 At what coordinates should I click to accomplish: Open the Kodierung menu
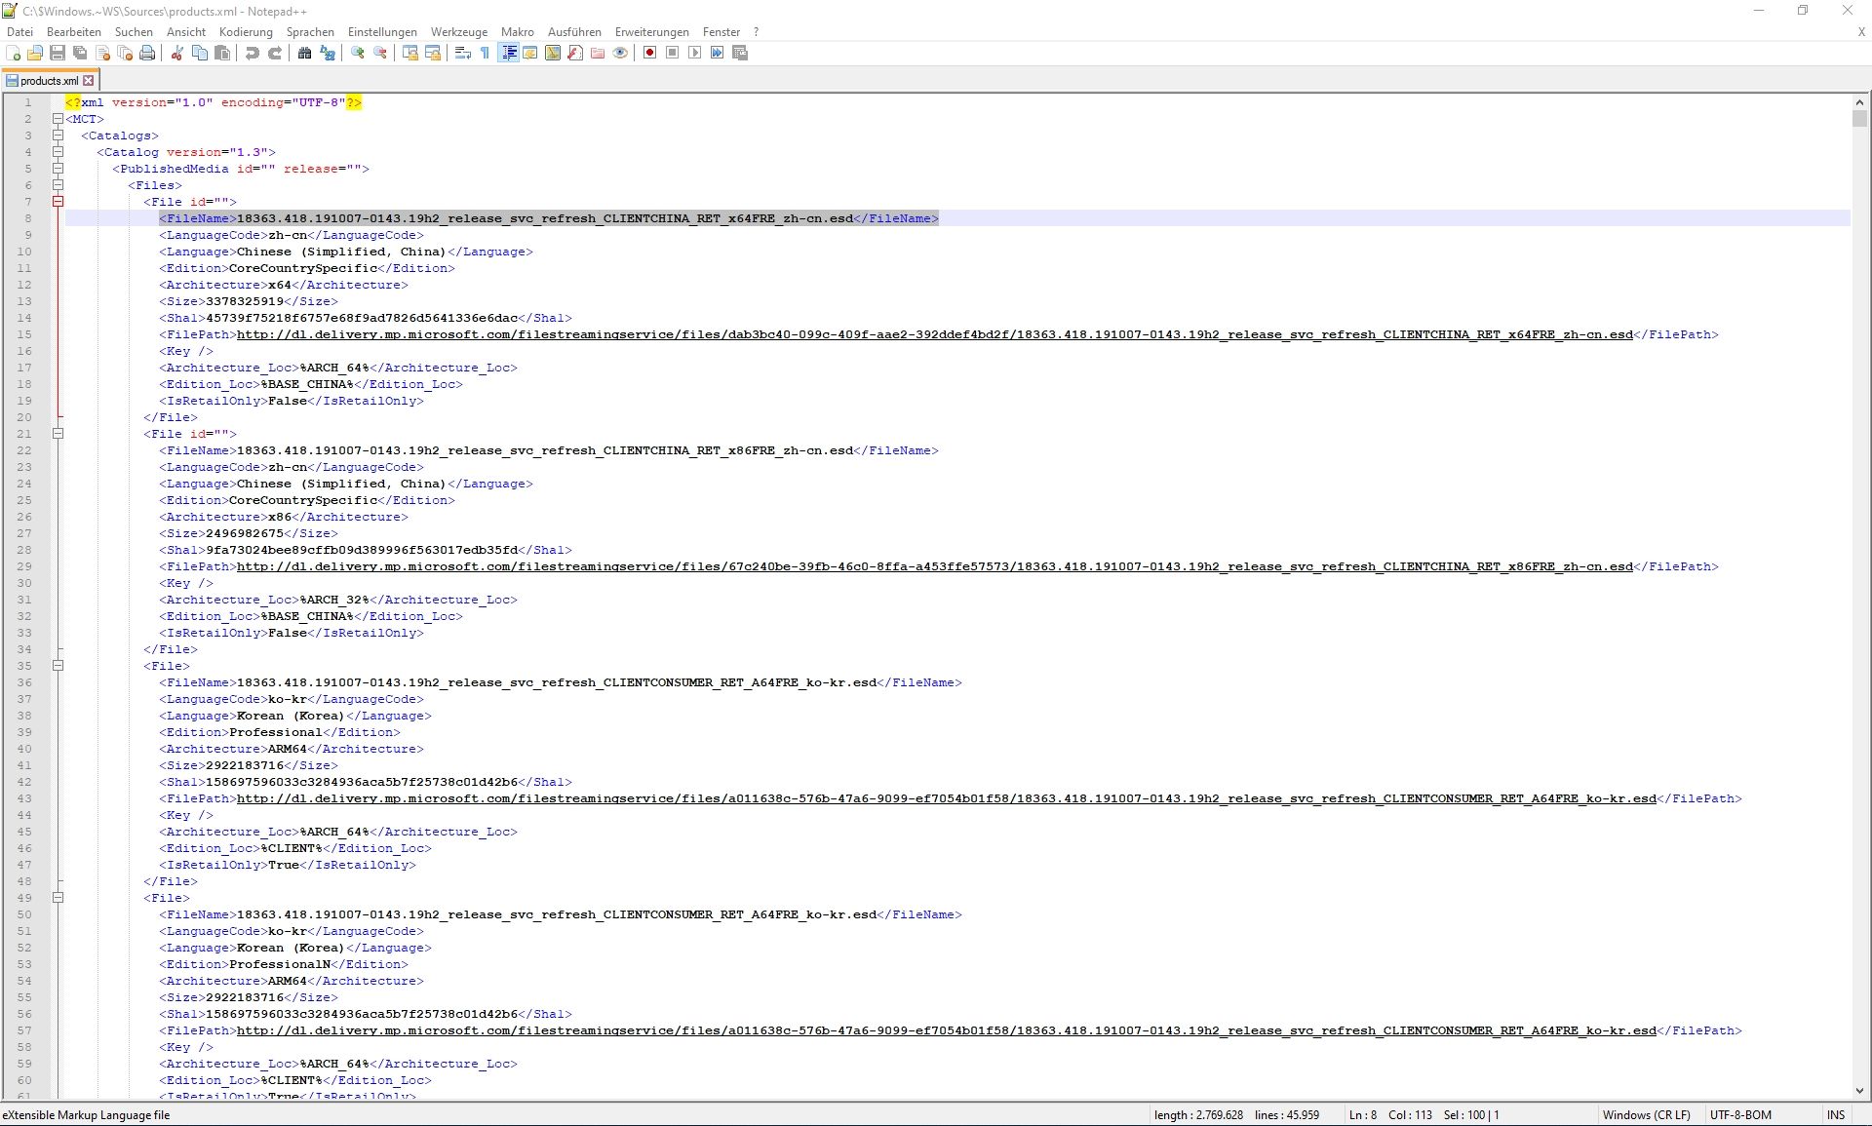pyautogui.click(x=246, y=32)
